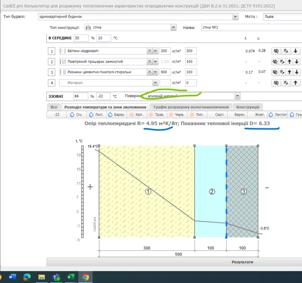
Task: Expand the construction type 'стіна' dropdown
Action: coord(173,27)
